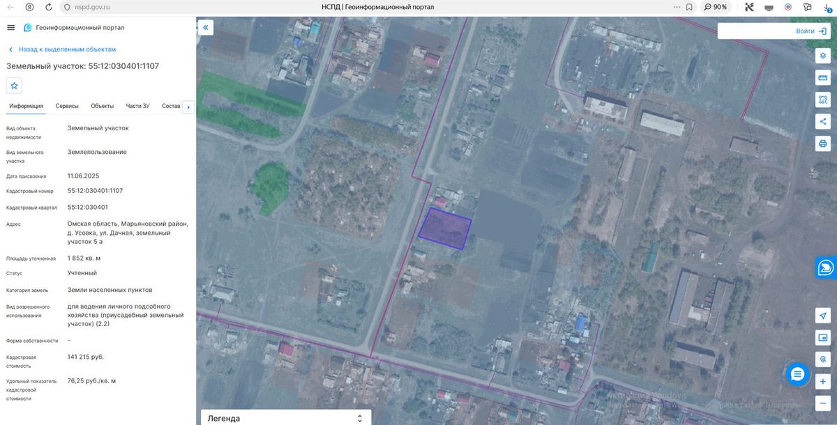The image size is (837, 425).
Task: Go back via Назад к выделенным объектам
Action: 61,49
